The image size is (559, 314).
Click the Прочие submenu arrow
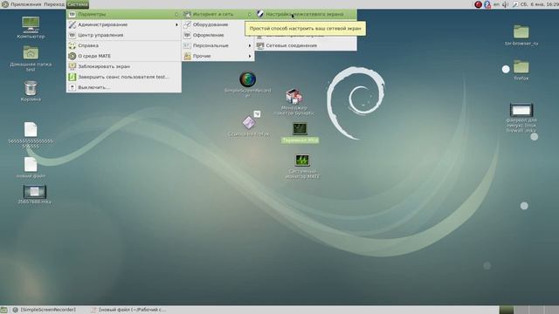tap(250, 56)
